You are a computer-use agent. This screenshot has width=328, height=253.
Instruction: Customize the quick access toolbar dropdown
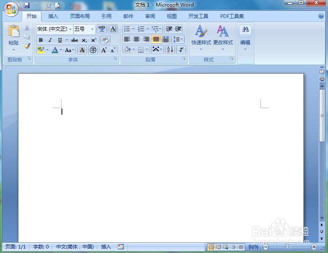(70, 5)
